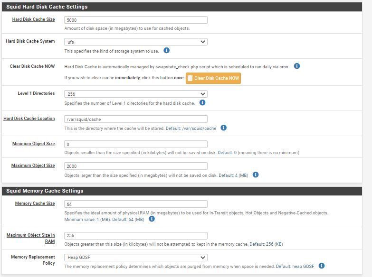Show info for Hard Disk Cache Location
372x277 pixels.
coord(223,128)
